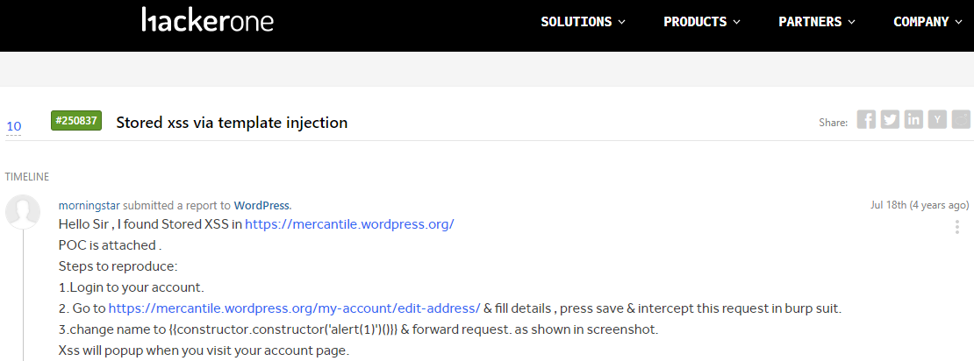The width and height of the screenshot is (974, 361).
Task: Open the Company navigation menu
Action: pos(927,22)
